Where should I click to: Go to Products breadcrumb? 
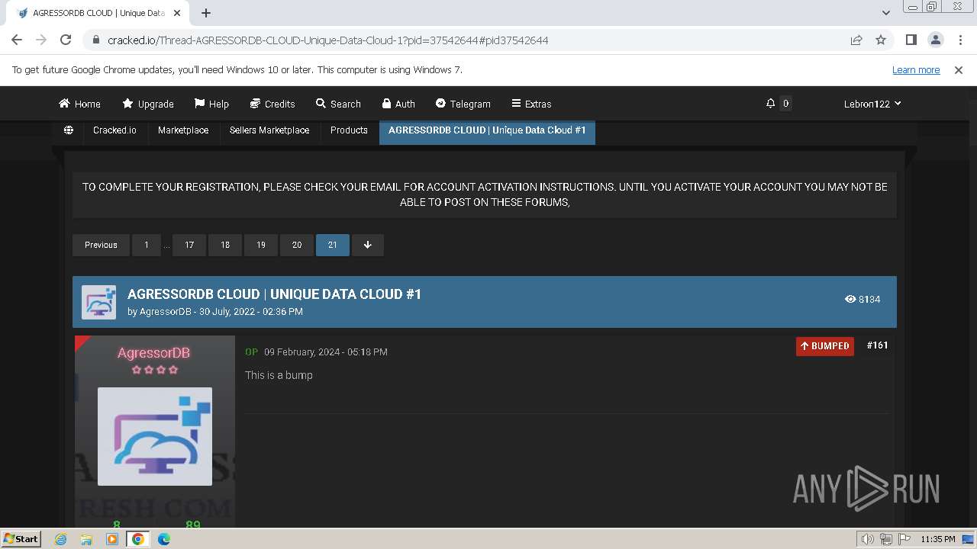pos(349,130)
